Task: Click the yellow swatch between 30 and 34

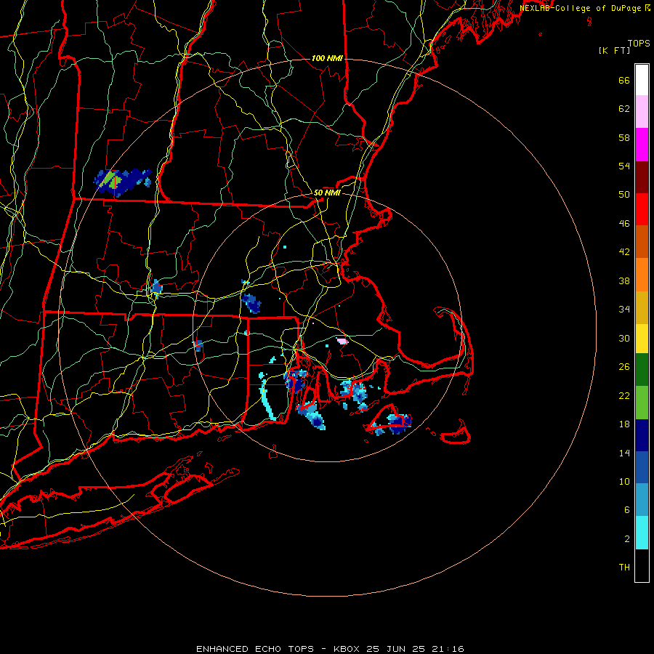Action: tap(642, 338)
